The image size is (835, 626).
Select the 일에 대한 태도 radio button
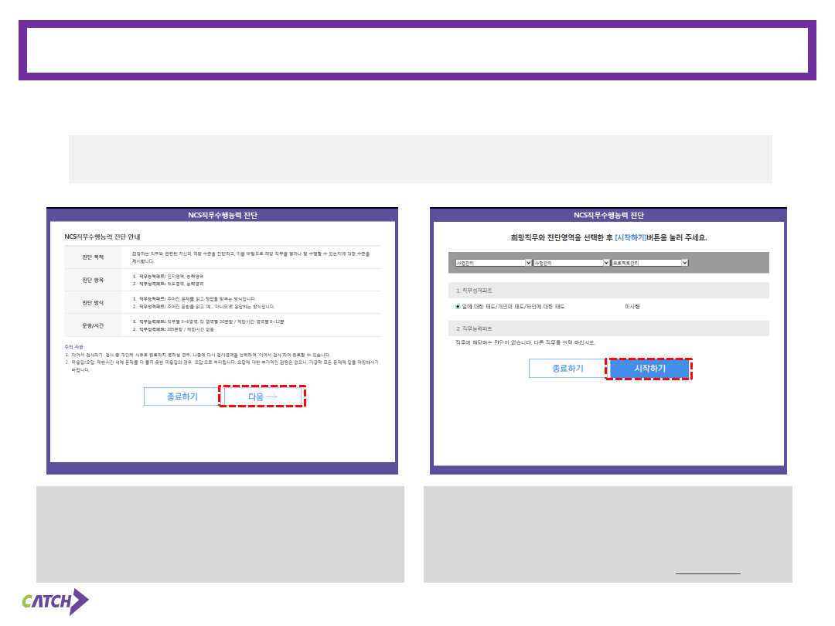tap(458, 307)
